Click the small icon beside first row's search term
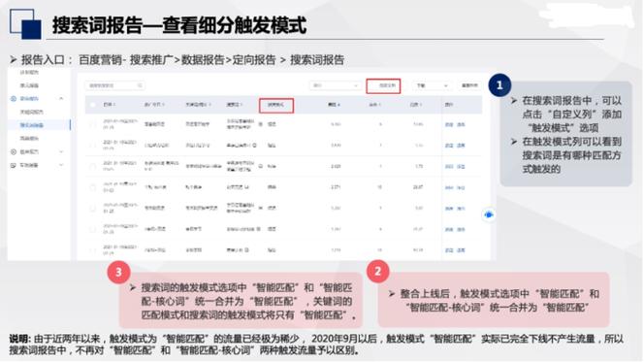644x362 pixels. (x=260, y=124)
